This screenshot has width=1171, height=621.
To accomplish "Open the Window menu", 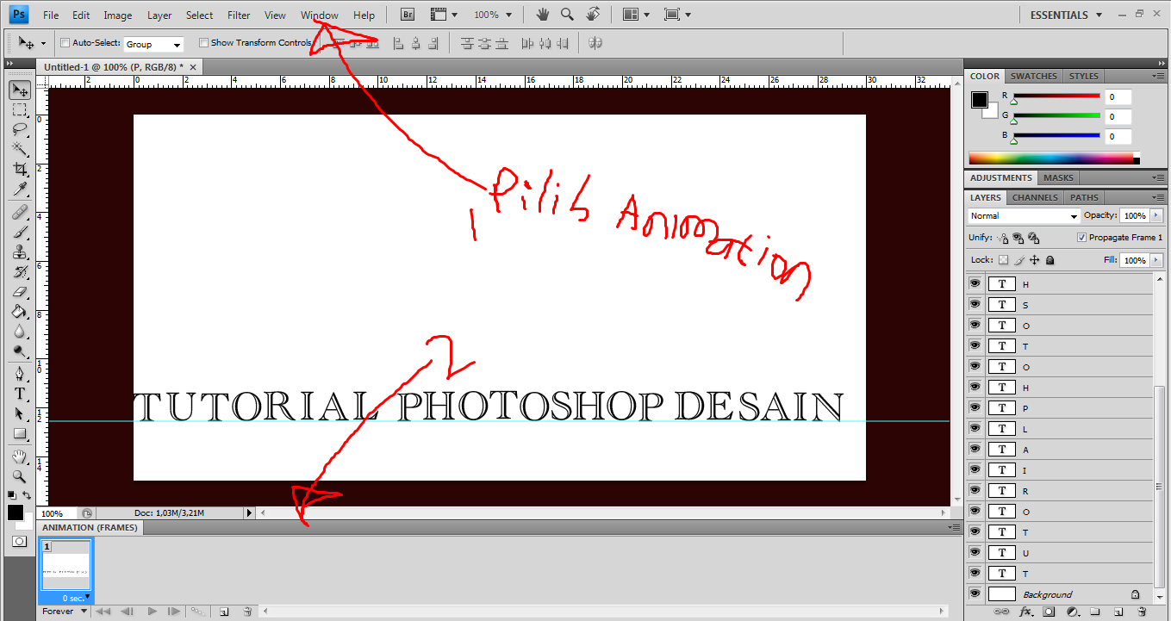I will [320, 15].
